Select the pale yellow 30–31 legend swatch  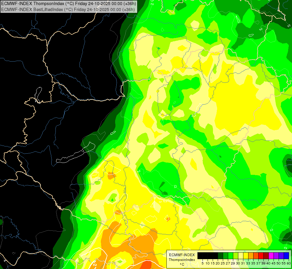pyautogui.click(x=241, y=256)
